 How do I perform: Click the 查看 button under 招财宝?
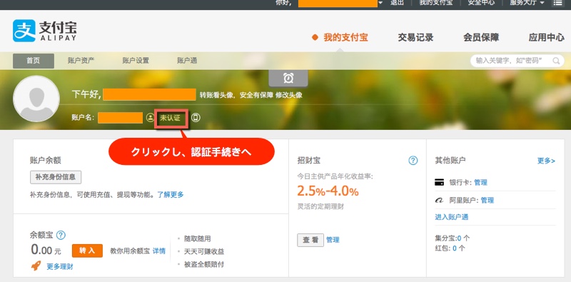click(x=310, y=240)
